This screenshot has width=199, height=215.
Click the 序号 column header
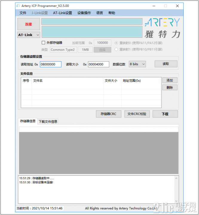[x=26, y=81]
